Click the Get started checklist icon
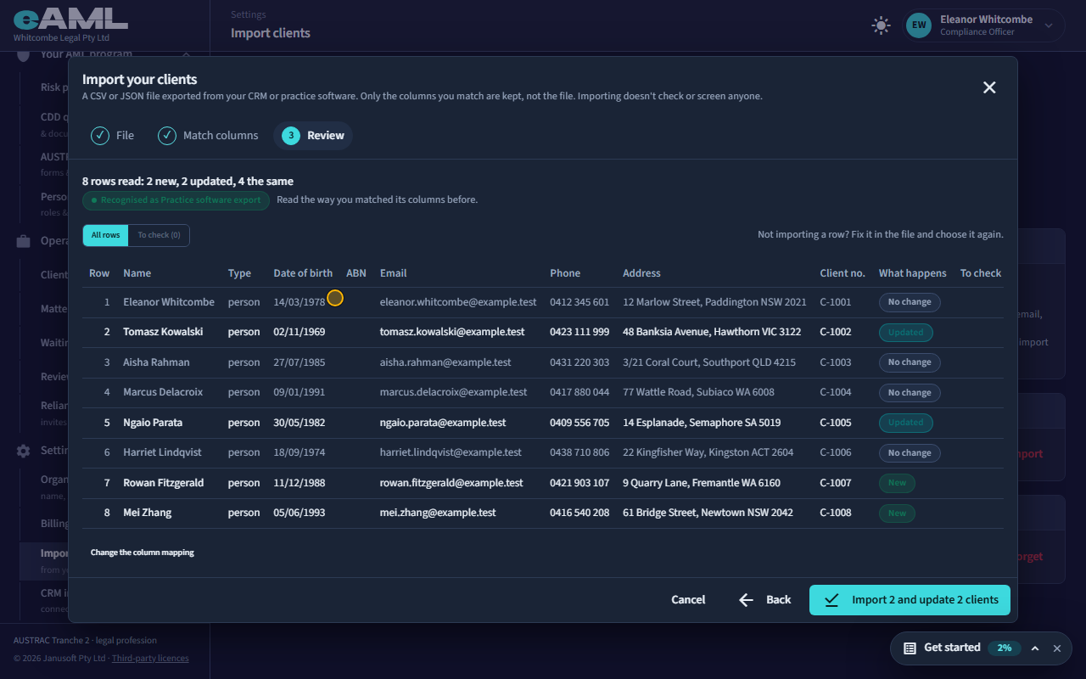 (910, 648)
